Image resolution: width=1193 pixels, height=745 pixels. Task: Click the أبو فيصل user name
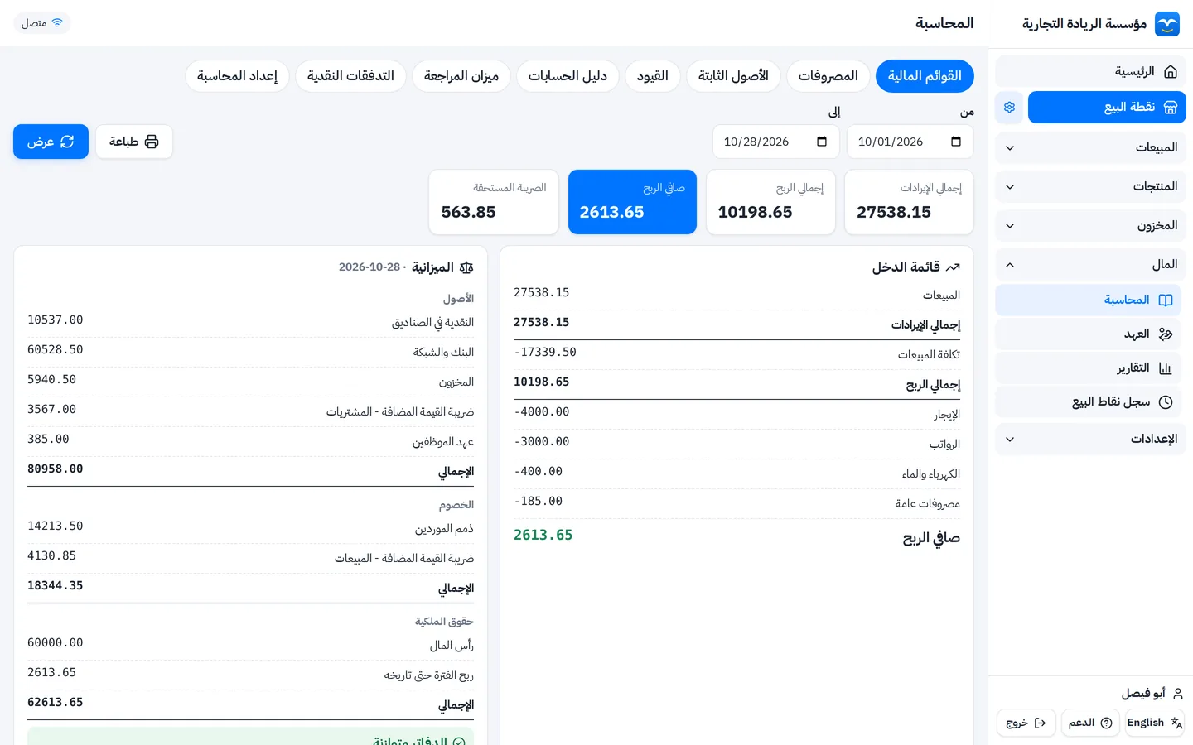coord(1143,694)
